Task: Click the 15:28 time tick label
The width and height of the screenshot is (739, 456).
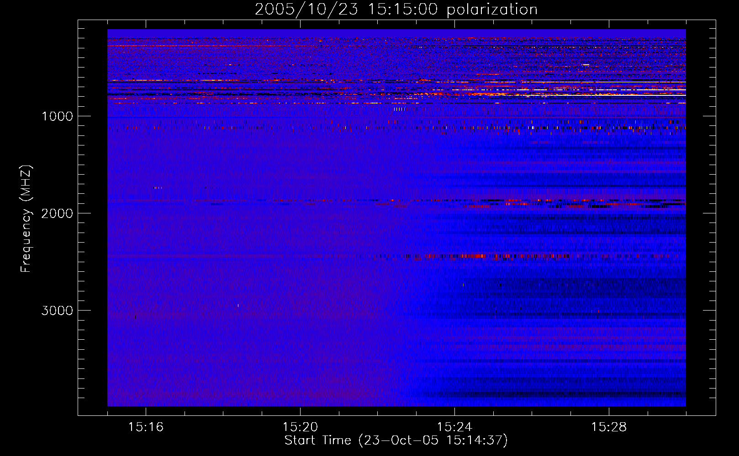Action: coord(609,427)
